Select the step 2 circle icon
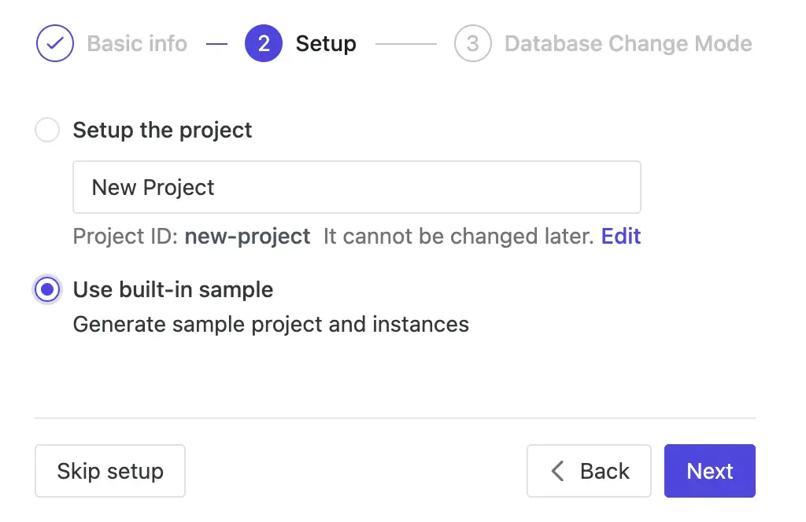The image size is (806, 522). tap(264, 43)
